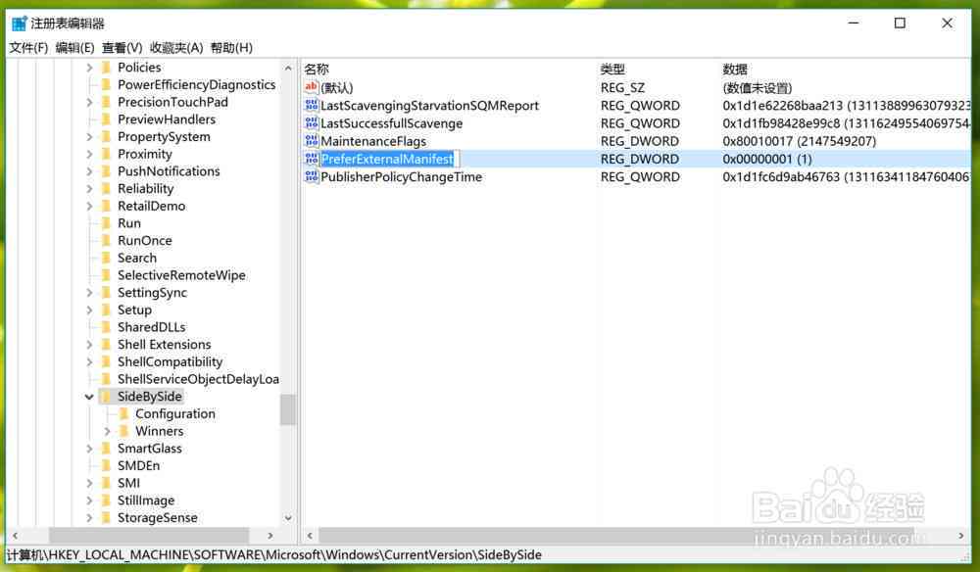This screenshot has width=980, height=572.
Task: Click the (默认) string value icon
Action: [x=312, y=87]
